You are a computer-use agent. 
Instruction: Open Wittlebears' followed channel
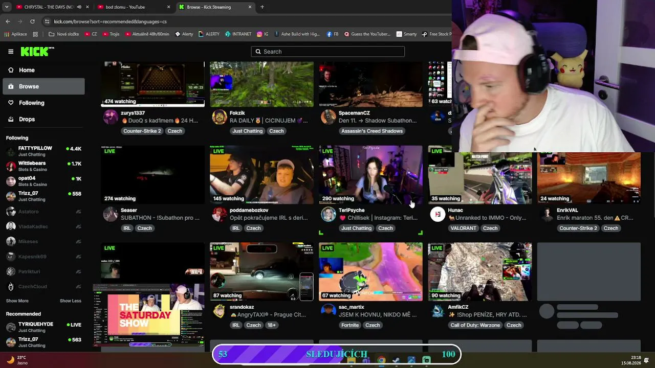[x=43, y=166]
